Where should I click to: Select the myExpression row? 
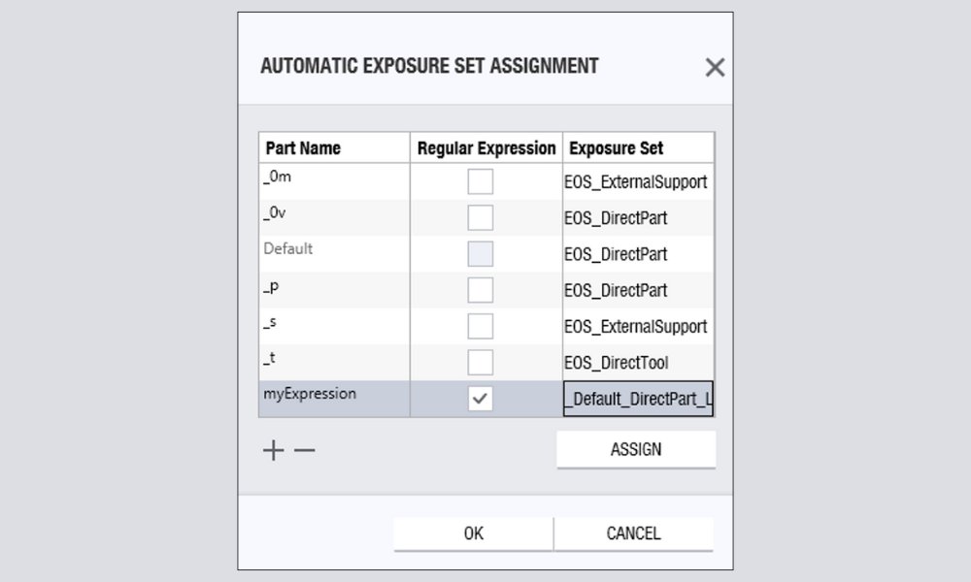coord(320,394)
